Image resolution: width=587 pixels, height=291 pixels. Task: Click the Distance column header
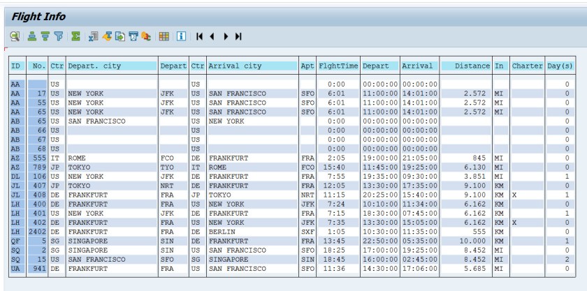[x=466, y=66]
